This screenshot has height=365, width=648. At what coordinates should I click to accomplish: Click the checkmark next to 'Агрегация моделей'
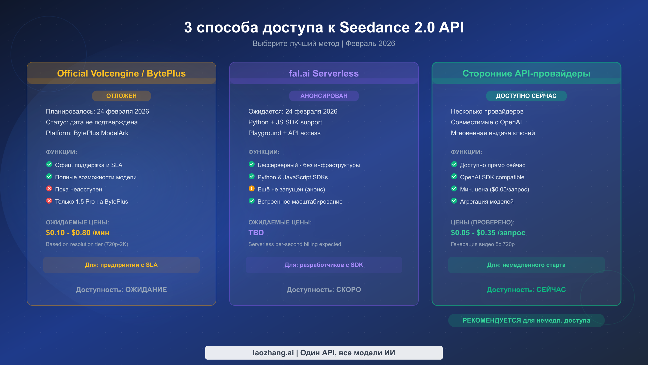454,201
